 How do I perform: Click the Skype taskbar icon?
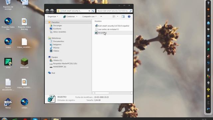(x=35, y=119)
